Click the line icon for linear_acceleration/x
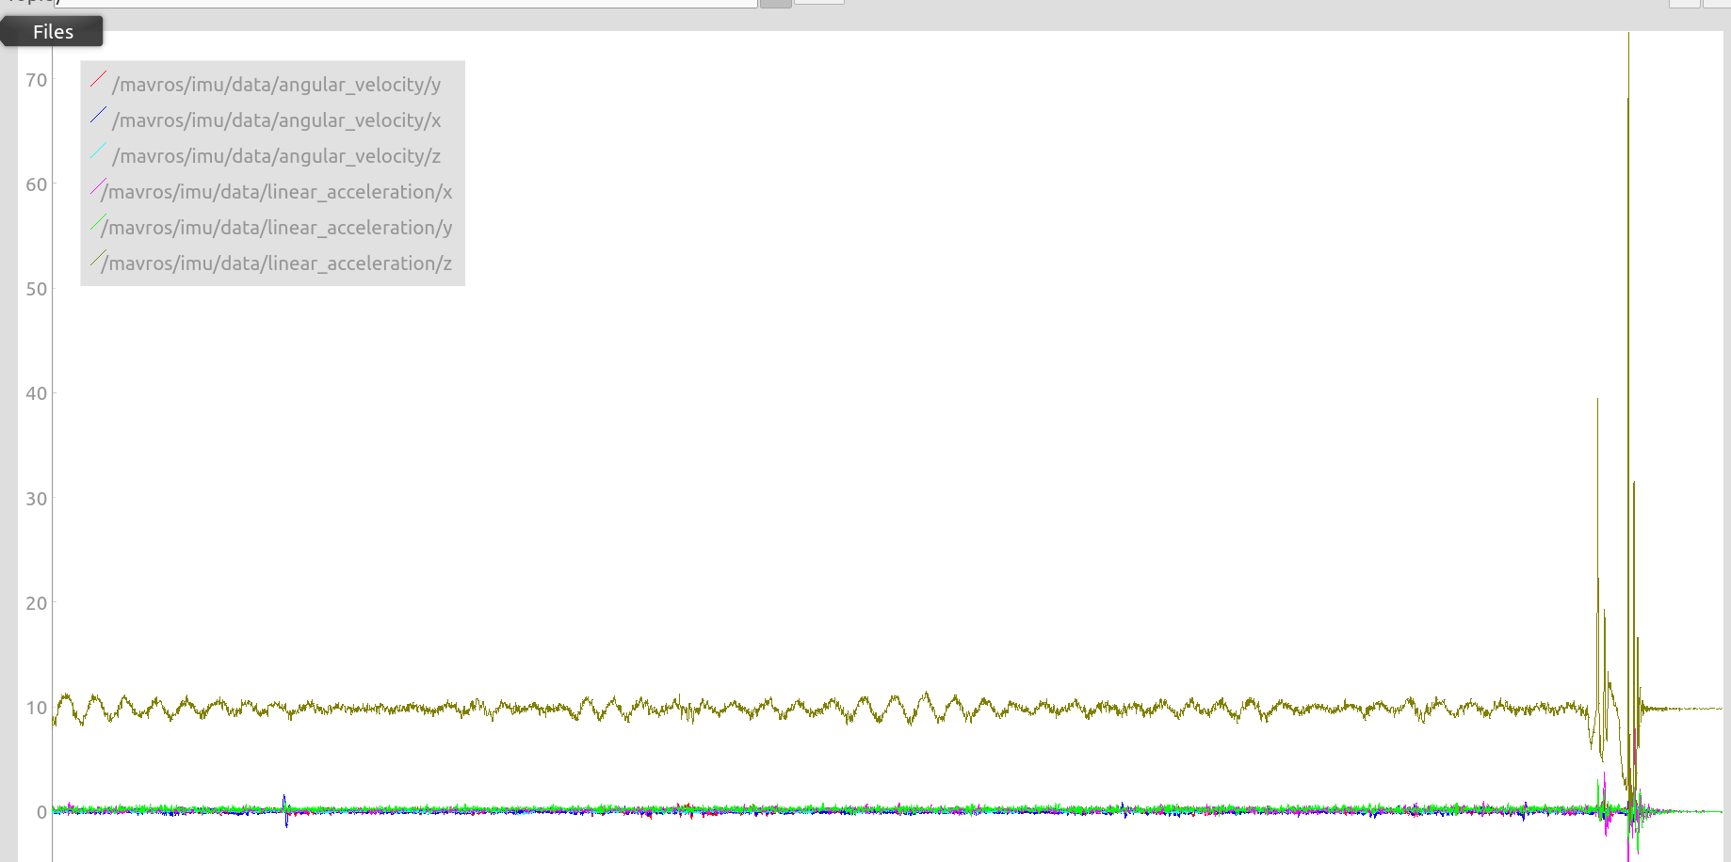This screenshot has width=1731, height=862. point(96,186)
